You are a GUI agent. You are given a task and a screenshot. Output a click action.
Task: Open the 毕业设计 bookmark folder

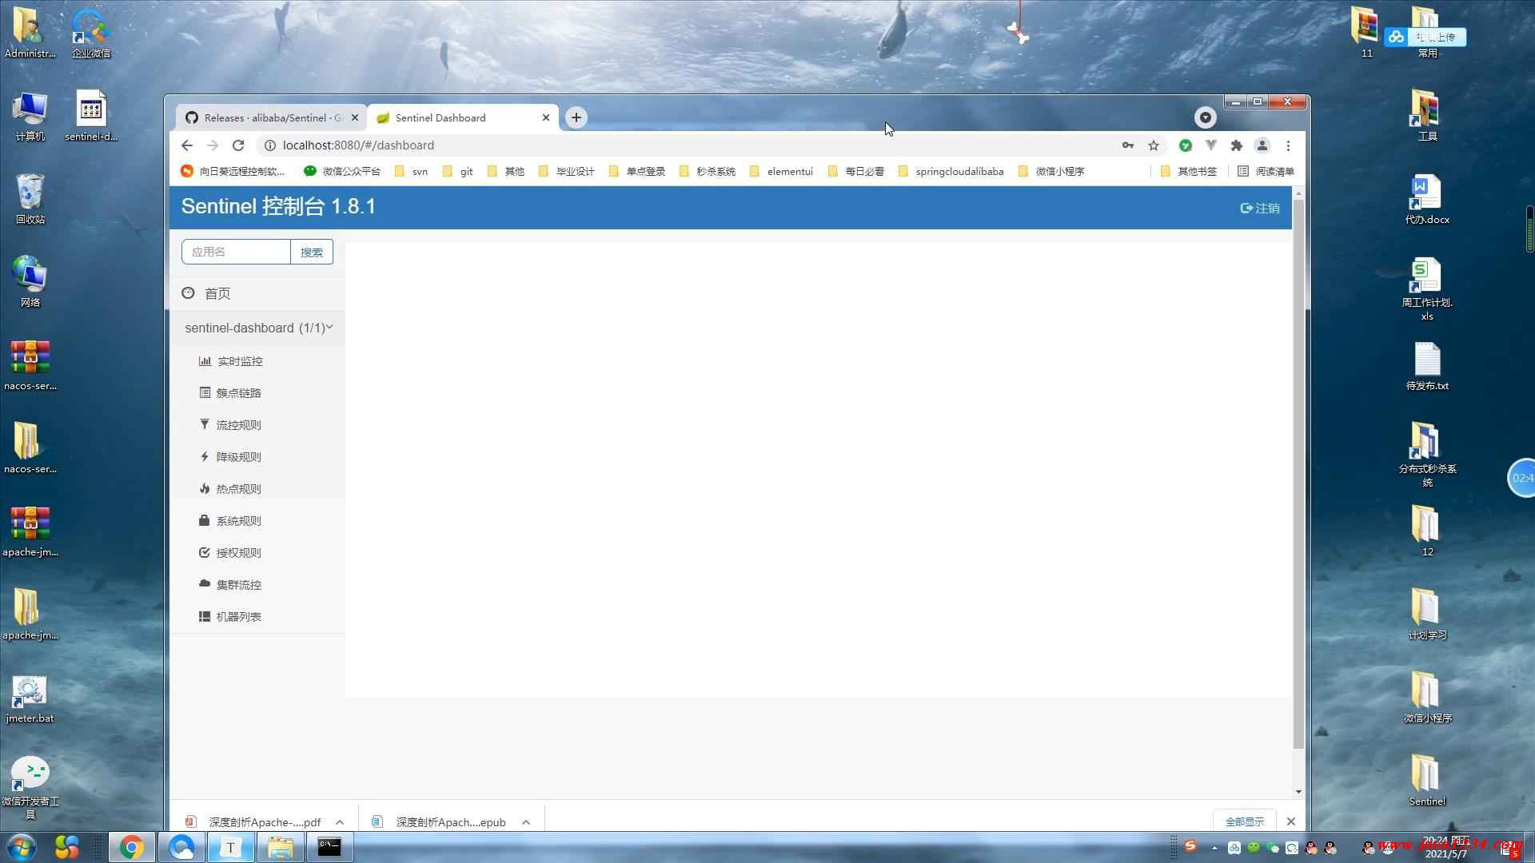coord(567,171)
